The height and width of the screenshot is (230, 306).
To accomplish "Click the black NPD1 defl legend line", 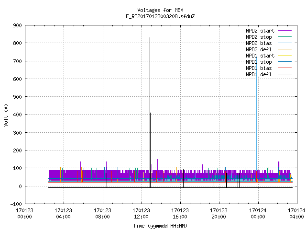I will (x=284, y=74).
